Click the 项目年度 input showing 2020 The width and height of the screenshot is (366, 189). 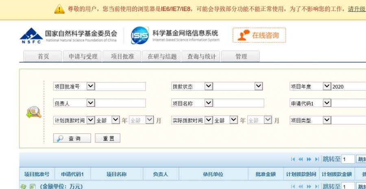click(x=349, y=86)
